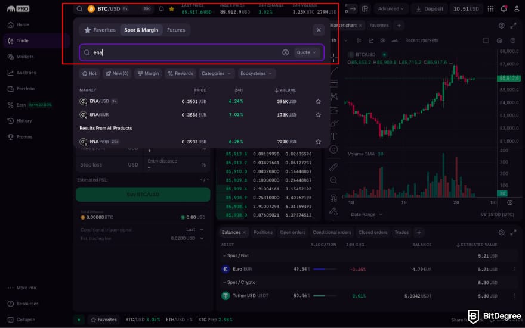
Task: Open three-dot menu for Tether USD row
Action: (515, 296)
